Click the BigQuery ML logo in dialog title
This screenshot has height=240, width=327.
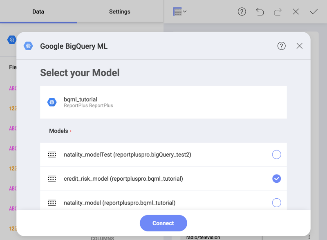click(28, 46)
